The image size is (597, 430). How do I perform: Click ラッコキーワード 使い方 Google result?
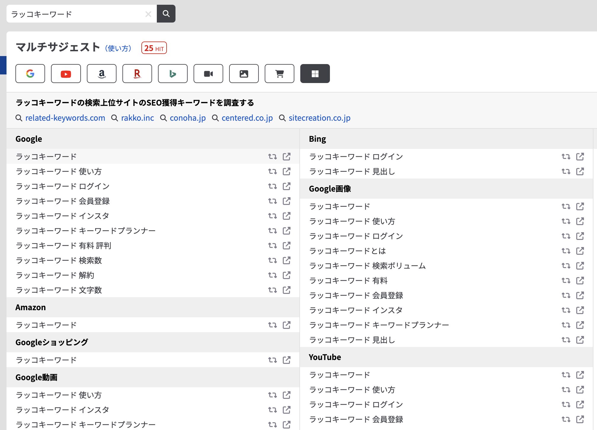coord(59,171)
